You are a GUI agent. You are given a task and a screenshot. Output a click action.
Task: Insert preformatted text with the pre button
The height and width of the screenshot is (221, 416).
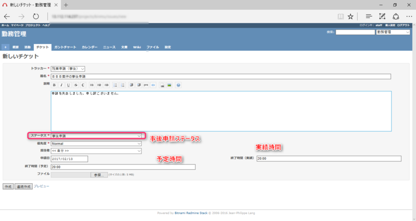(x=146, y=85)
